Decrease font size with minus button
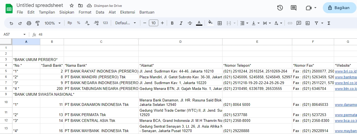 [x=145, y=23]
